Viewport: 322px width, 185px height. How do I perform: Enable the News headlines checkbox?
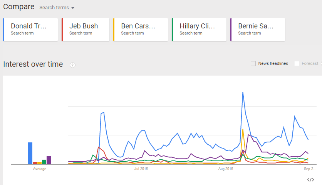tap(253, 63)
